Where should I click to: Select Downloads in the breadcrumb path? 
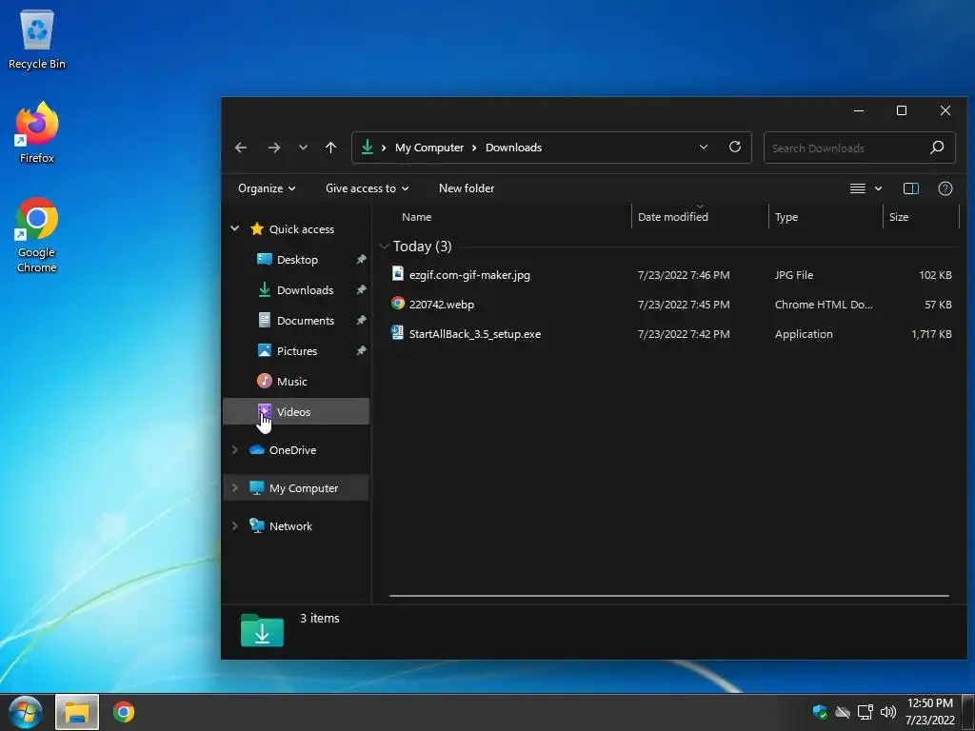513,148
